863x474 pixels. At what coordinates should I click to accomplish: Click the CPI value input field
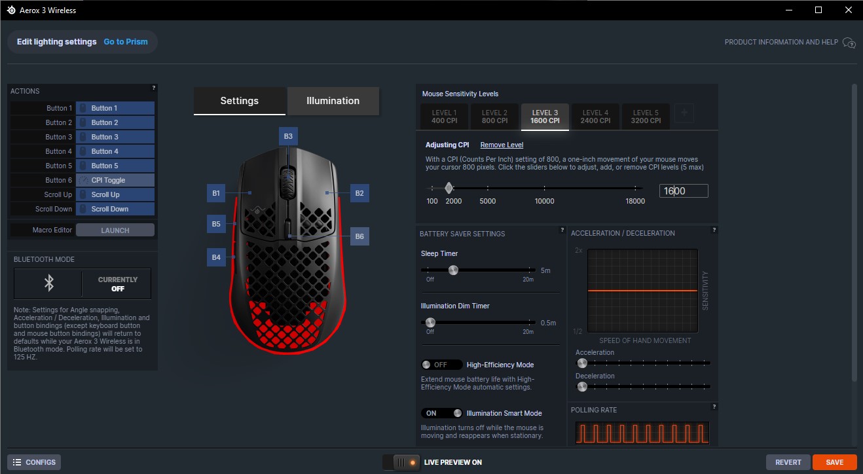tap(684, 191)
